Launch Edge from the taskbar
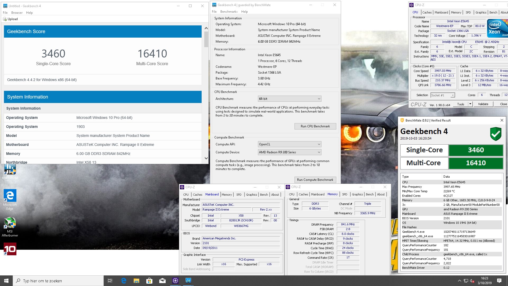The image size is (508, 286). click(x=124, y=281)
